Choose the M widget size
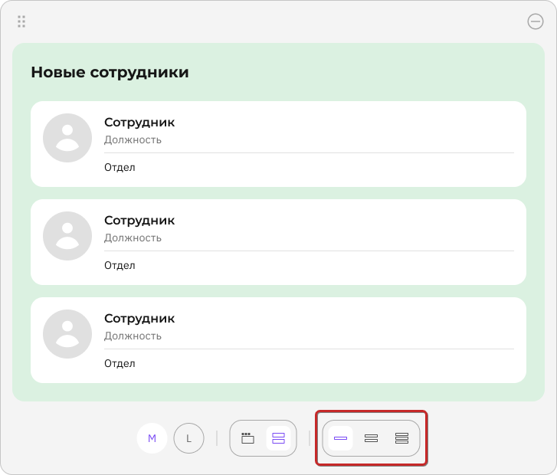 152,438
